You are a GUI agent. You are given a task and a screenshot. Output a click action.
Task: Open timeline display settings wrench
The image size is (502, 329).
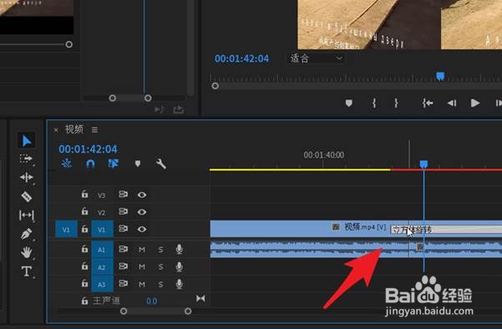click(160, 164)
